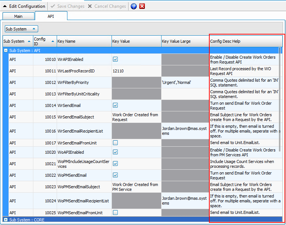Viewport: 286px width, 225px height.
Task: Check the WrSendEmailFromUnit checkbox
Action: pos(115,143)
